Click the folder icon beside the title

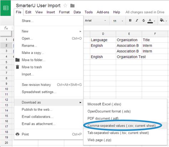72,6
